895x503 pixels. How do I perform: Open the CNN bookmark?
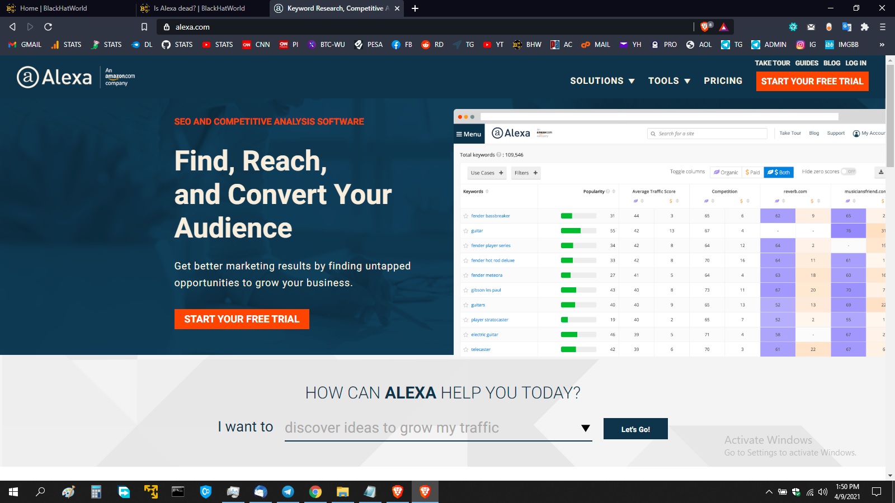click(256, 45)
